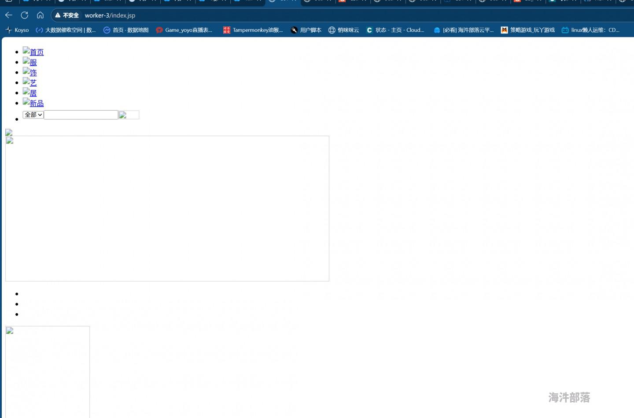Click the broken product thumbnail at page bottom

click(x=48, y=372)
